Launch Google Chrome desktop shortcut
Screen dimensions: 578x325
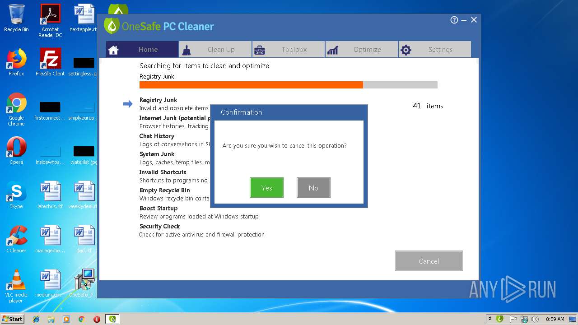[16, 109]
